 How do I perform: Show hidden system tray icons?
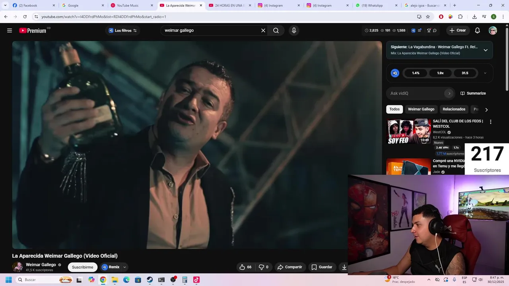[429, 280]
